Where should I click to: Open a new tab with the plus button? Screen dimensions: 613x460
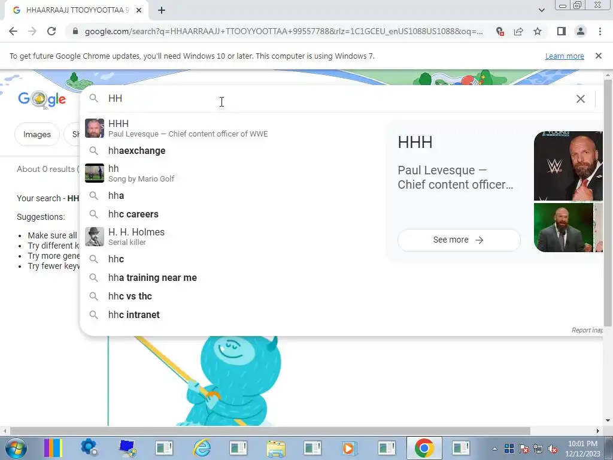point(162,11)
